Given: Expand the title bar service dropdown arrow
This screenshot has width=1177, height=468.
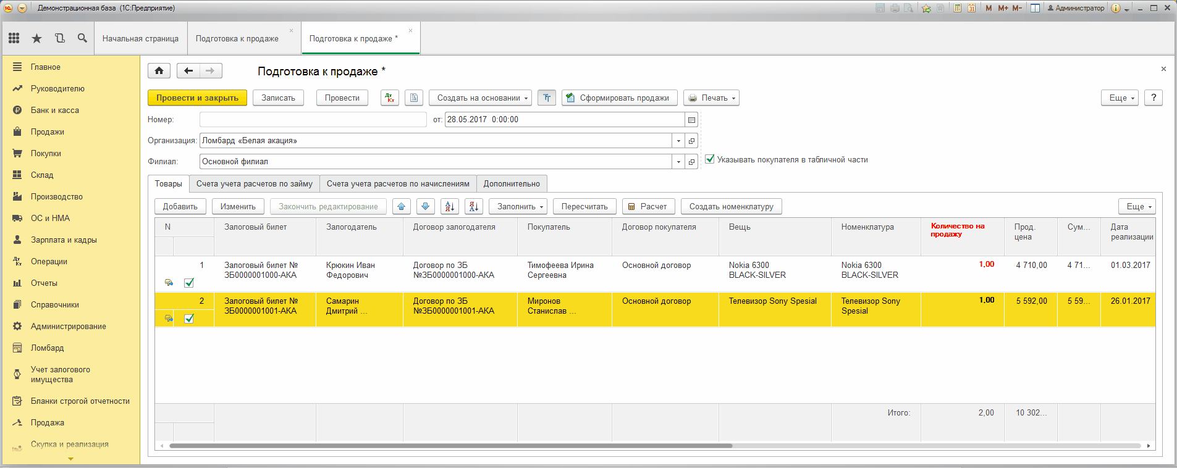Looking at the screenshot, I should click(x=1127, y=9).
